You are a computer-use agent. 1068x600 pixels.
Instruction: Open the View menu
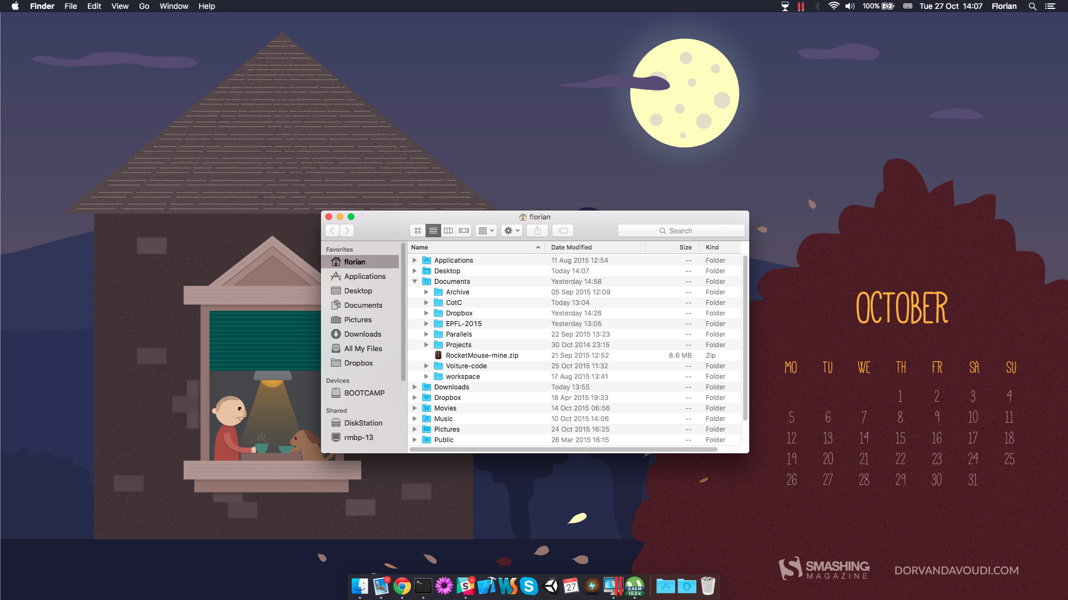click(x=120, y=6)
